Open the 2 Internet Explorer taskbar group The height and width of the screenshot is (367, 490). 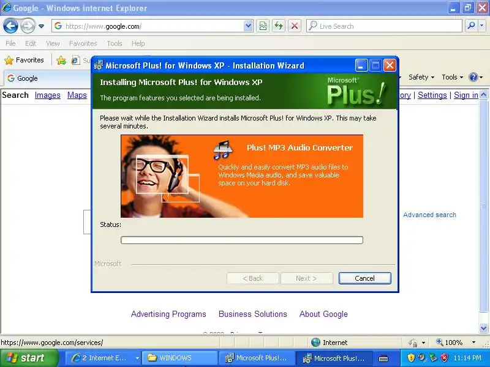(103, 358)
